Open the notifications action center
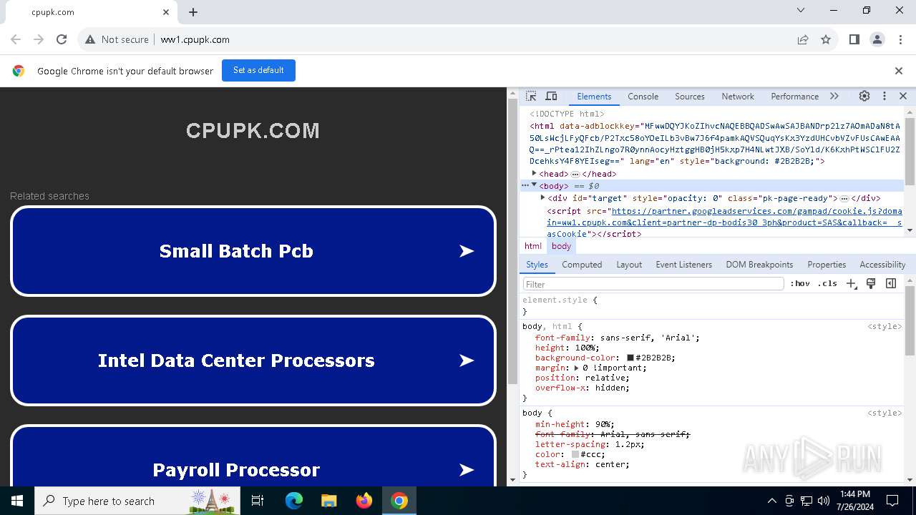 [892, 501]
